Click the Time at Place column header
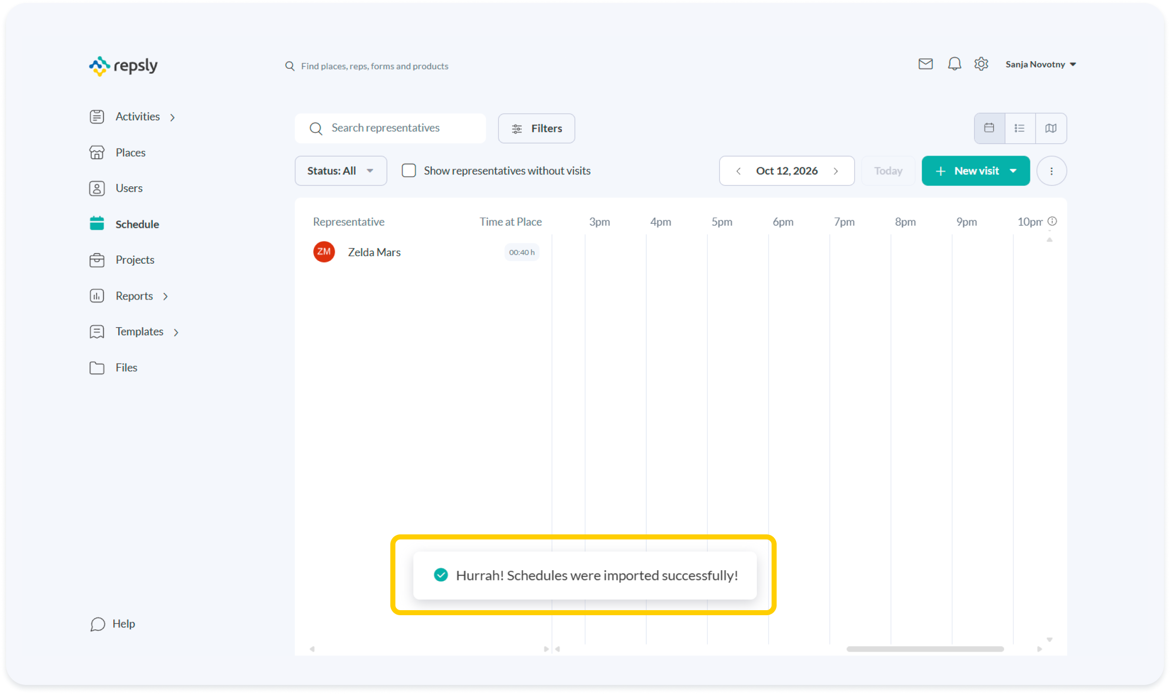This screenshot has height=694, width=1170. (x=511, y=222)
